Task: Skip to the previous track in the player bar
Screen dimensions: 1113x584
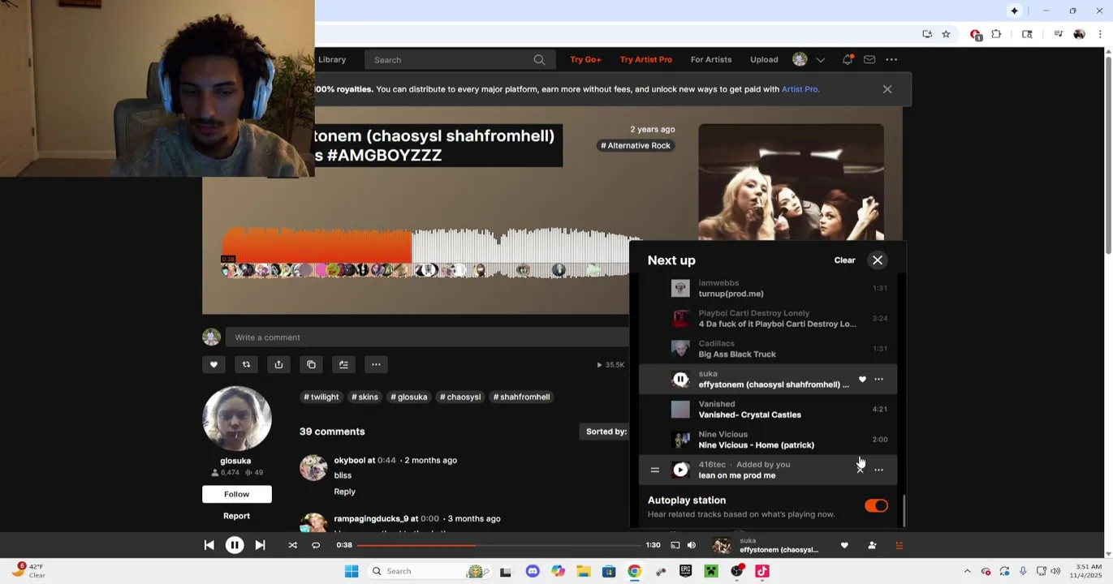Action: pos(209,545)
